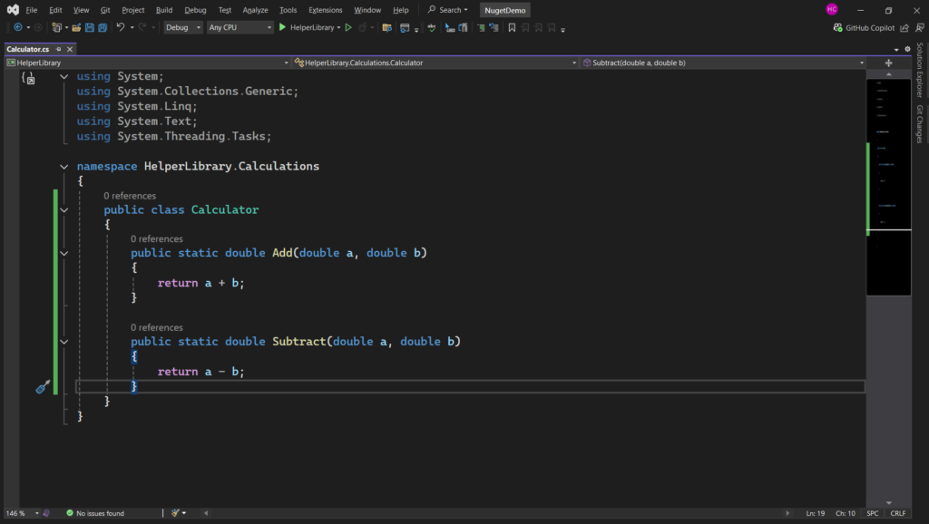
Task: Click the New Project toolbar icon
Action: (56, 27)
